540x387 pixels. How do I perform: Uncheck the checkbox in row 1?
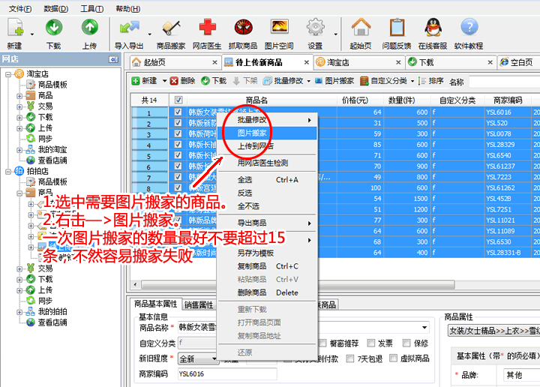tap(178, 112)
